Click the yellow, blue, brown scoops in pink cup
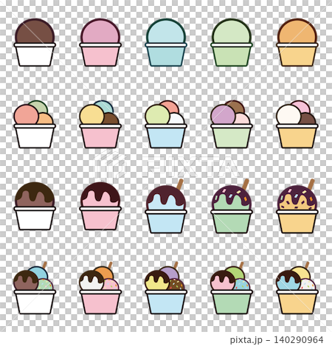Viewport: 332px width, 346px height. tap(100, 124)
